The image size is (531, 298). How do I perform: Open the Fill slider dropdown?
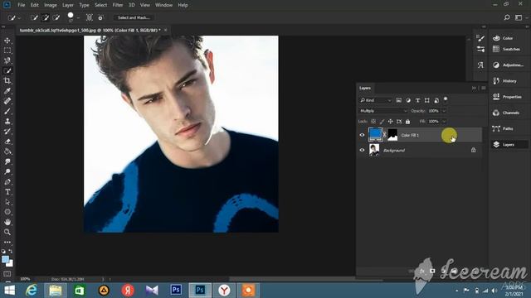pos(444,122)
